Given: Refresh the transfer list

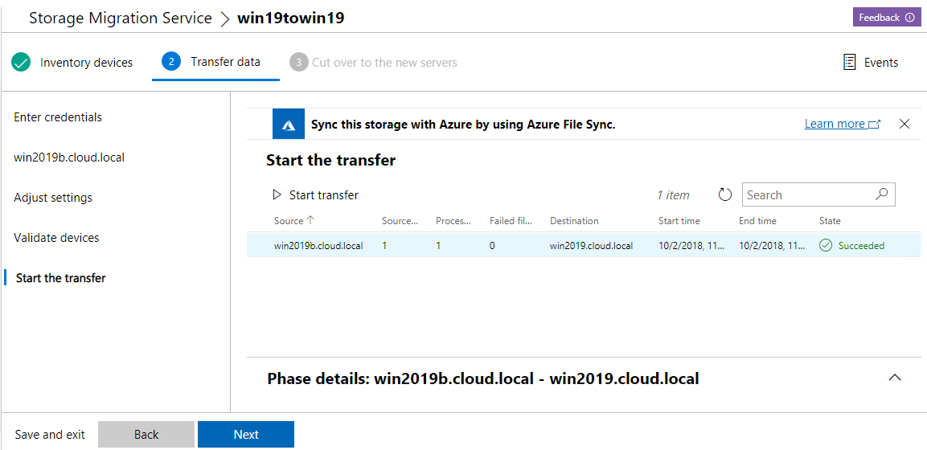Looking at the screenshot, I should [x=725, y=195].
